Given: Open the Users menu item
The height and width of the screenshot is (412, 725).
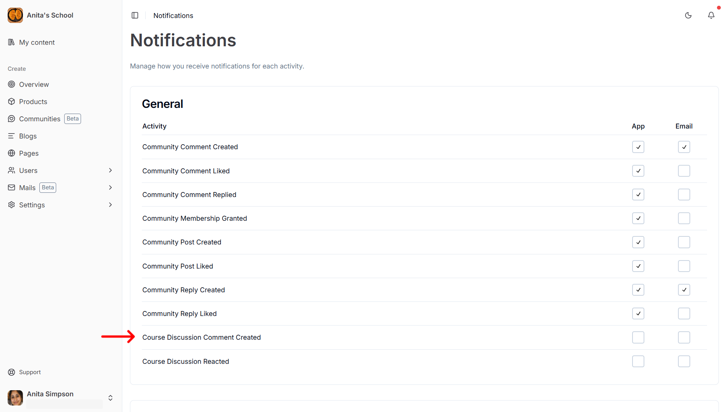Looking at the screenshot, I should (61, 170).
